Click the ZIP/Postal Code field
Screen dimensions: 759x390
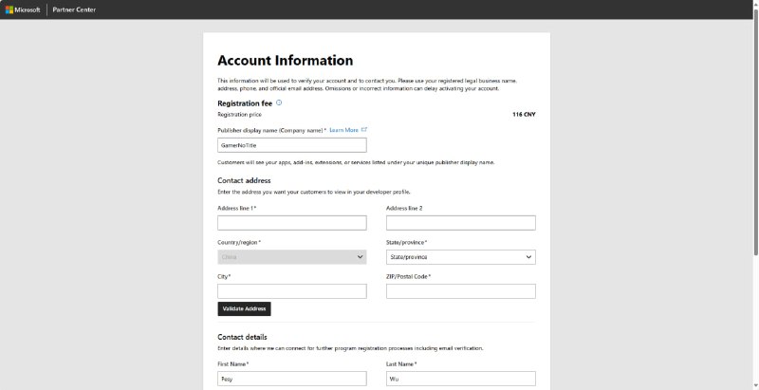point(460,291)
